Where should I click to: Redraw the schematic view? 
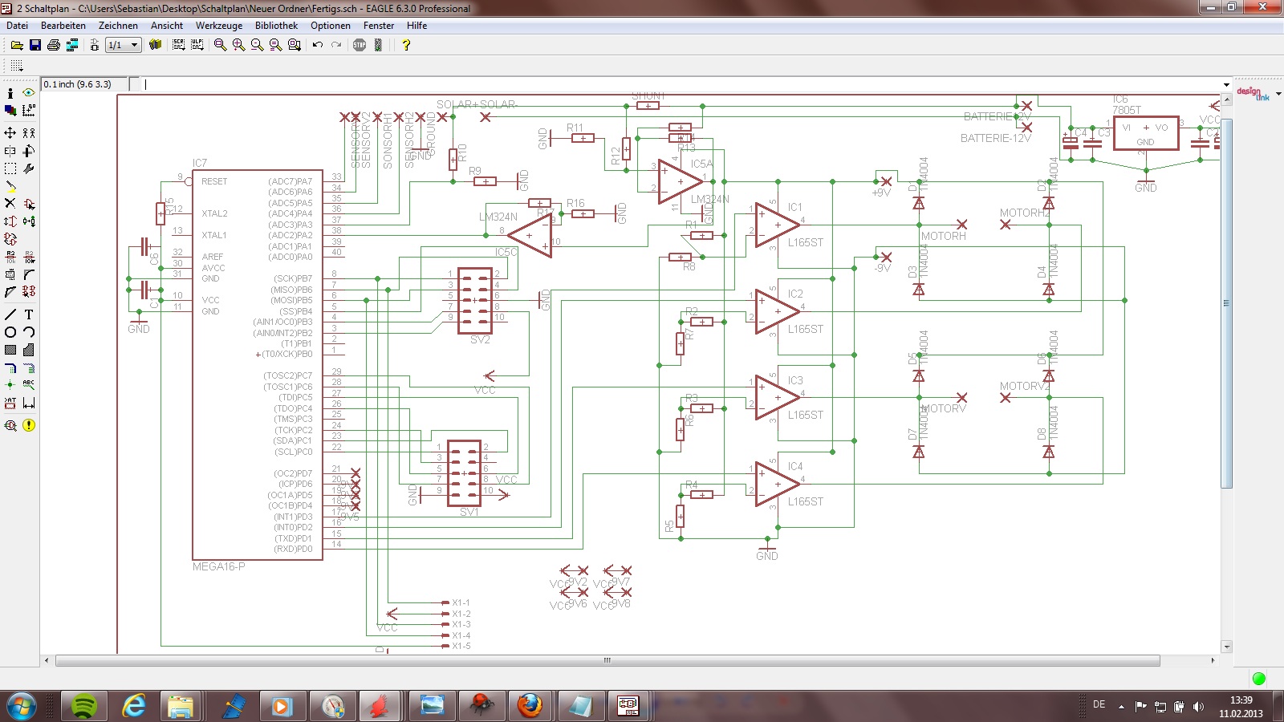(x=276, y=45)
